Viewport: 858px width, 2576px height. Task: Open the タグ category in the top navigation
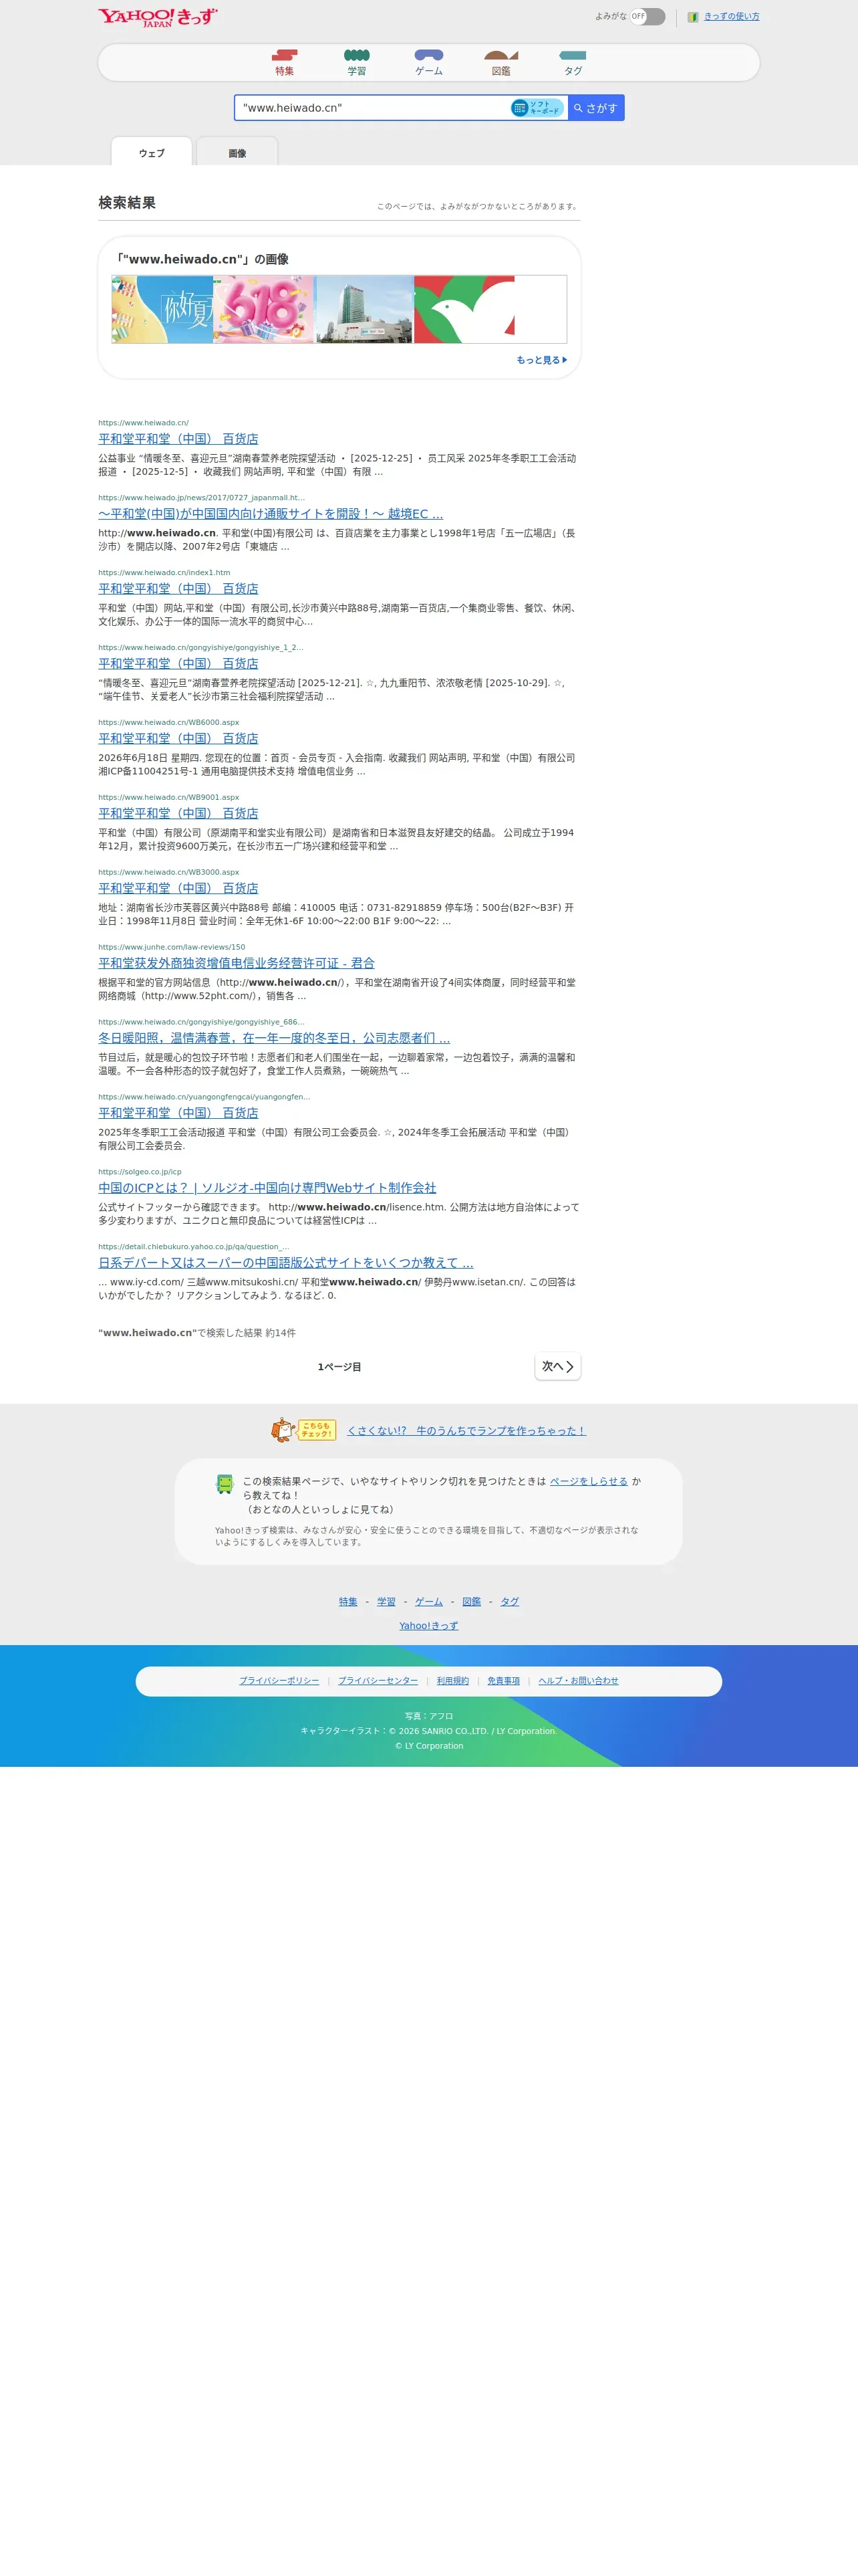[572, 63]
